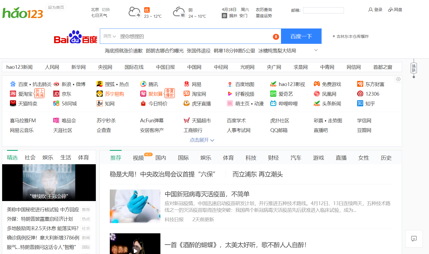
Task: Click news item 外媒:特朗普披露重启经济计划
Action: point(40,219)
